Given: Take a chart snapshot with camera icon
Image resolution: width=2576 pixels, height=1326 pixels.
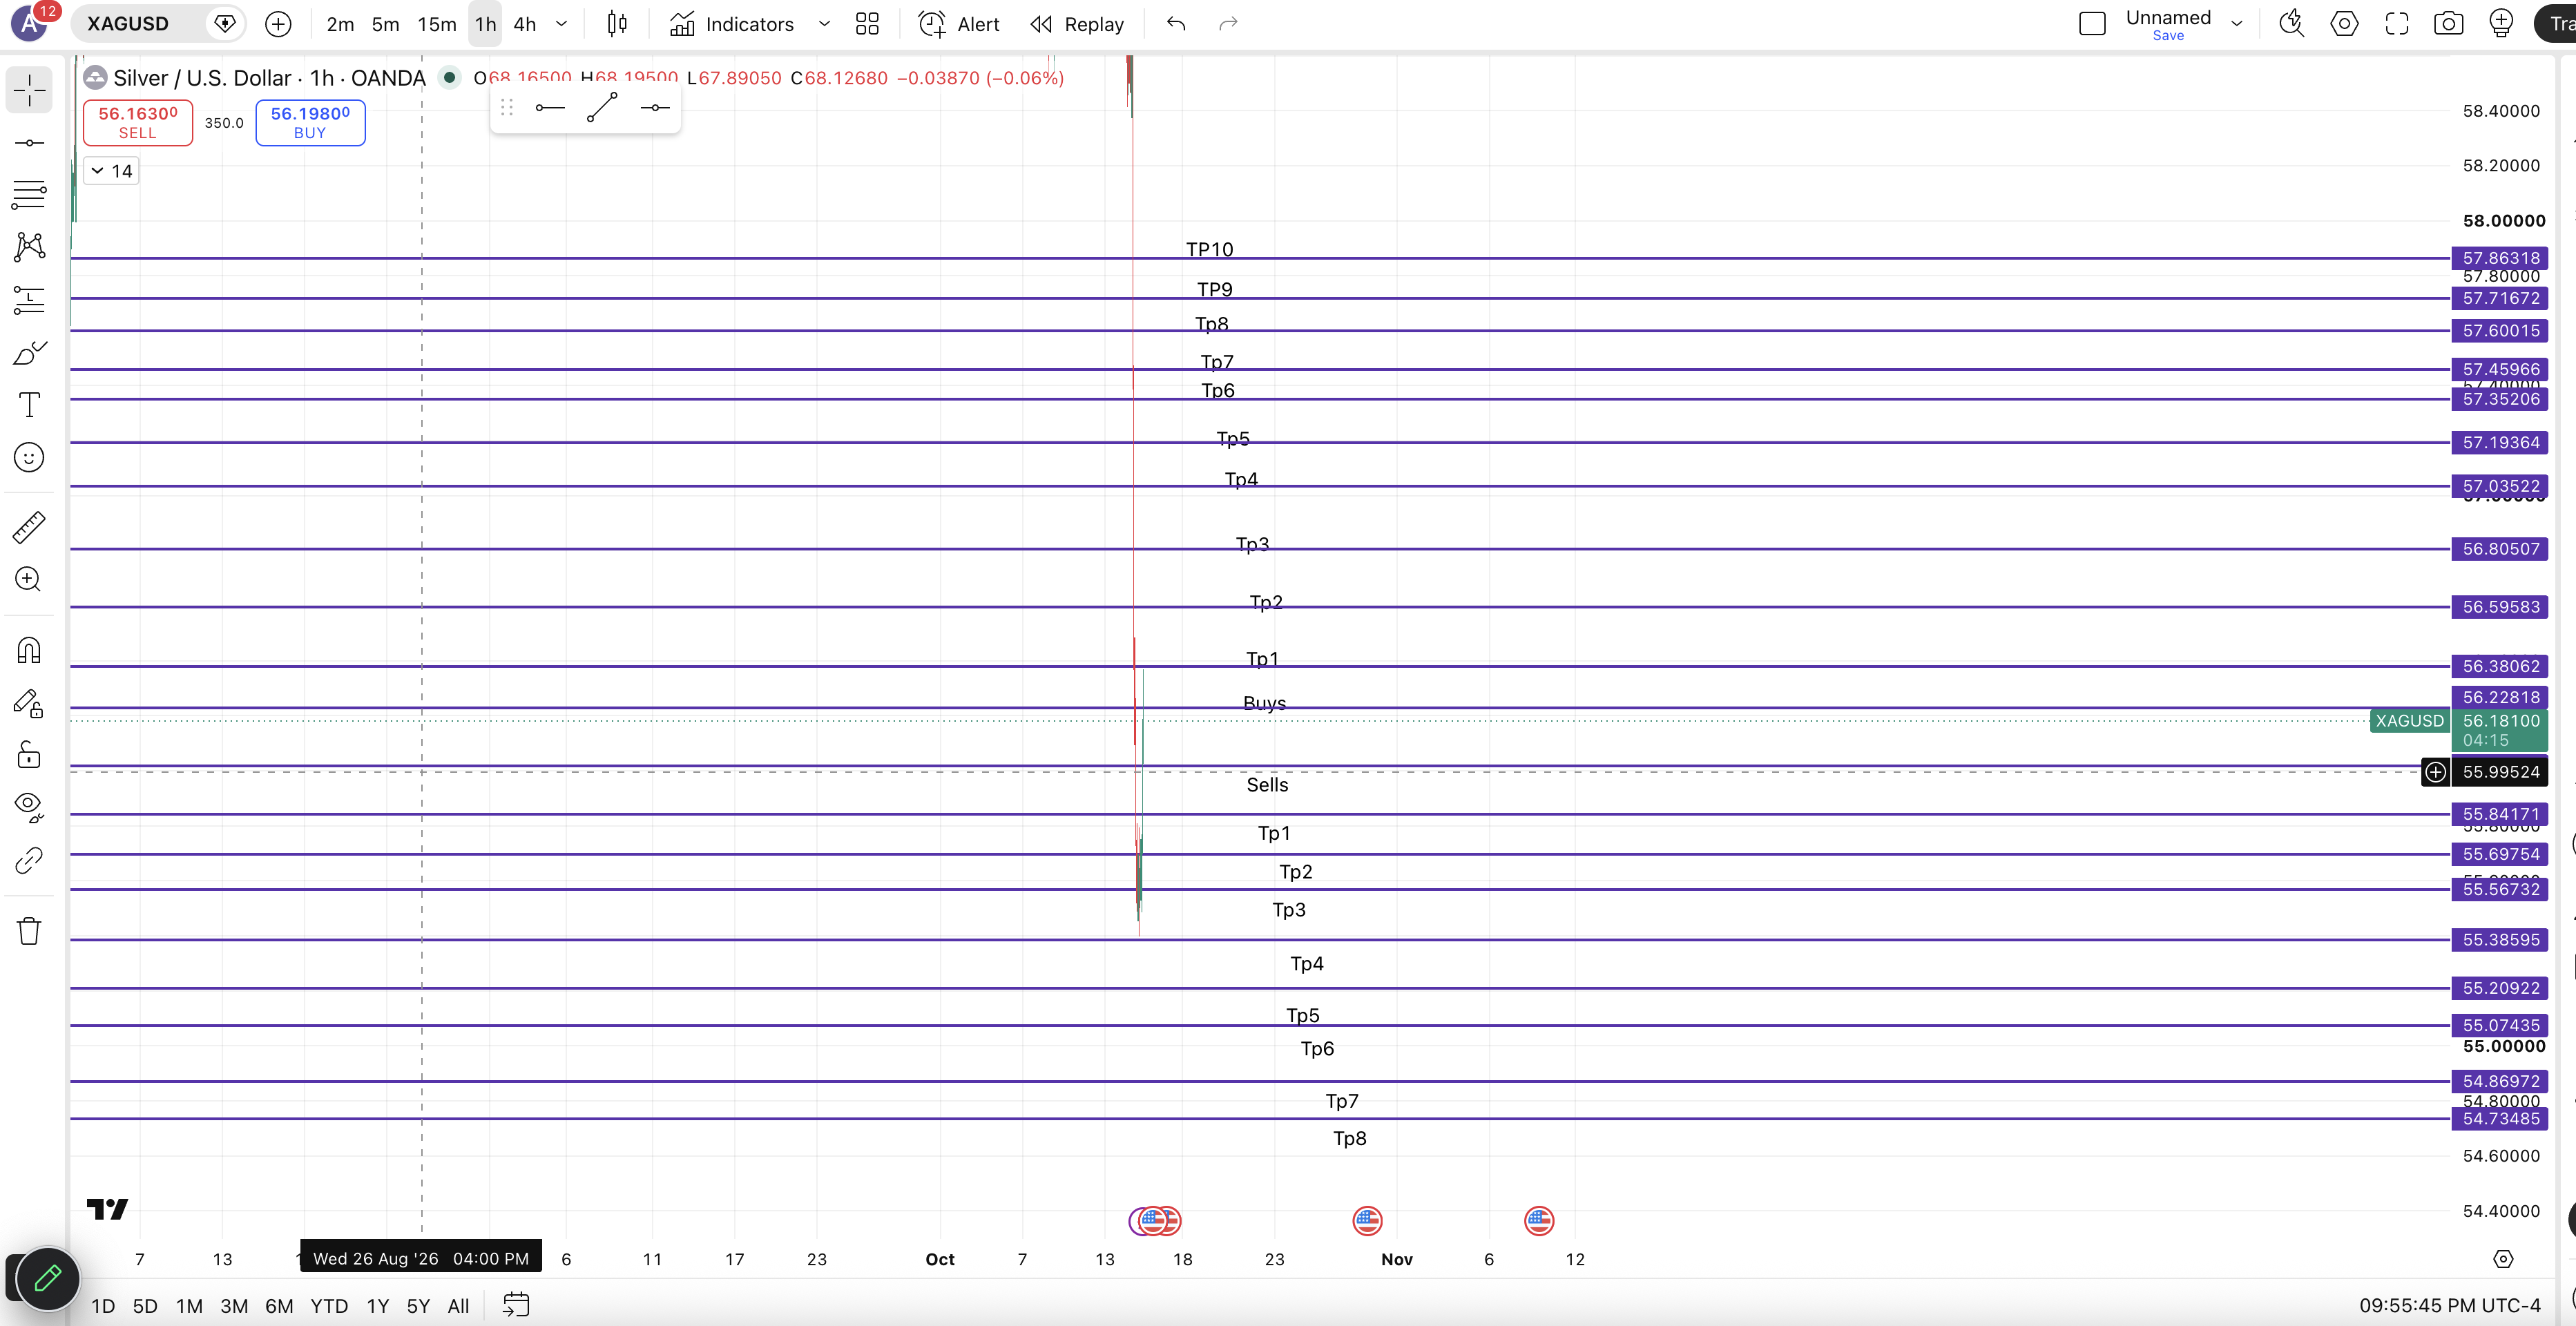Looking at the screenshot, I should click(x=2448, y=24).
